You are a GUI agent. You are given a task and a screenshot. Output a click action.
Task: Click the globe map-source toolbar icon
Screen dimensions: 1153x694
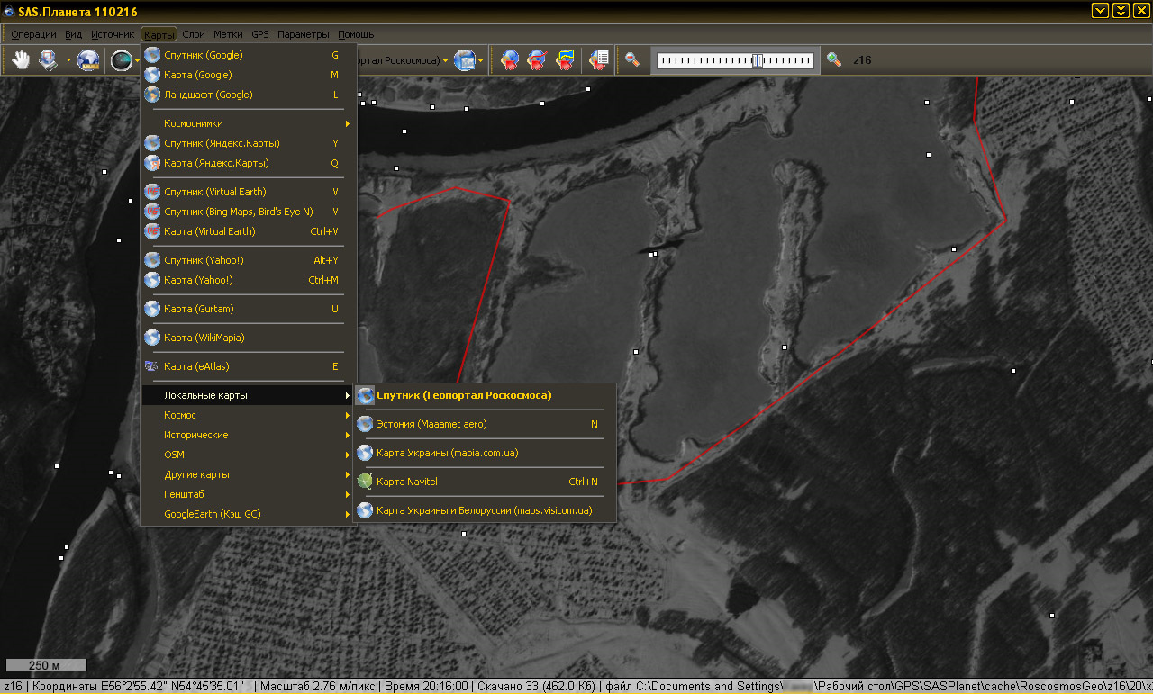click(89, 60)
